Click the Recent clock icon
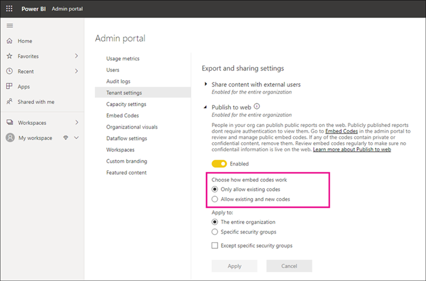 tap(9, 71)
